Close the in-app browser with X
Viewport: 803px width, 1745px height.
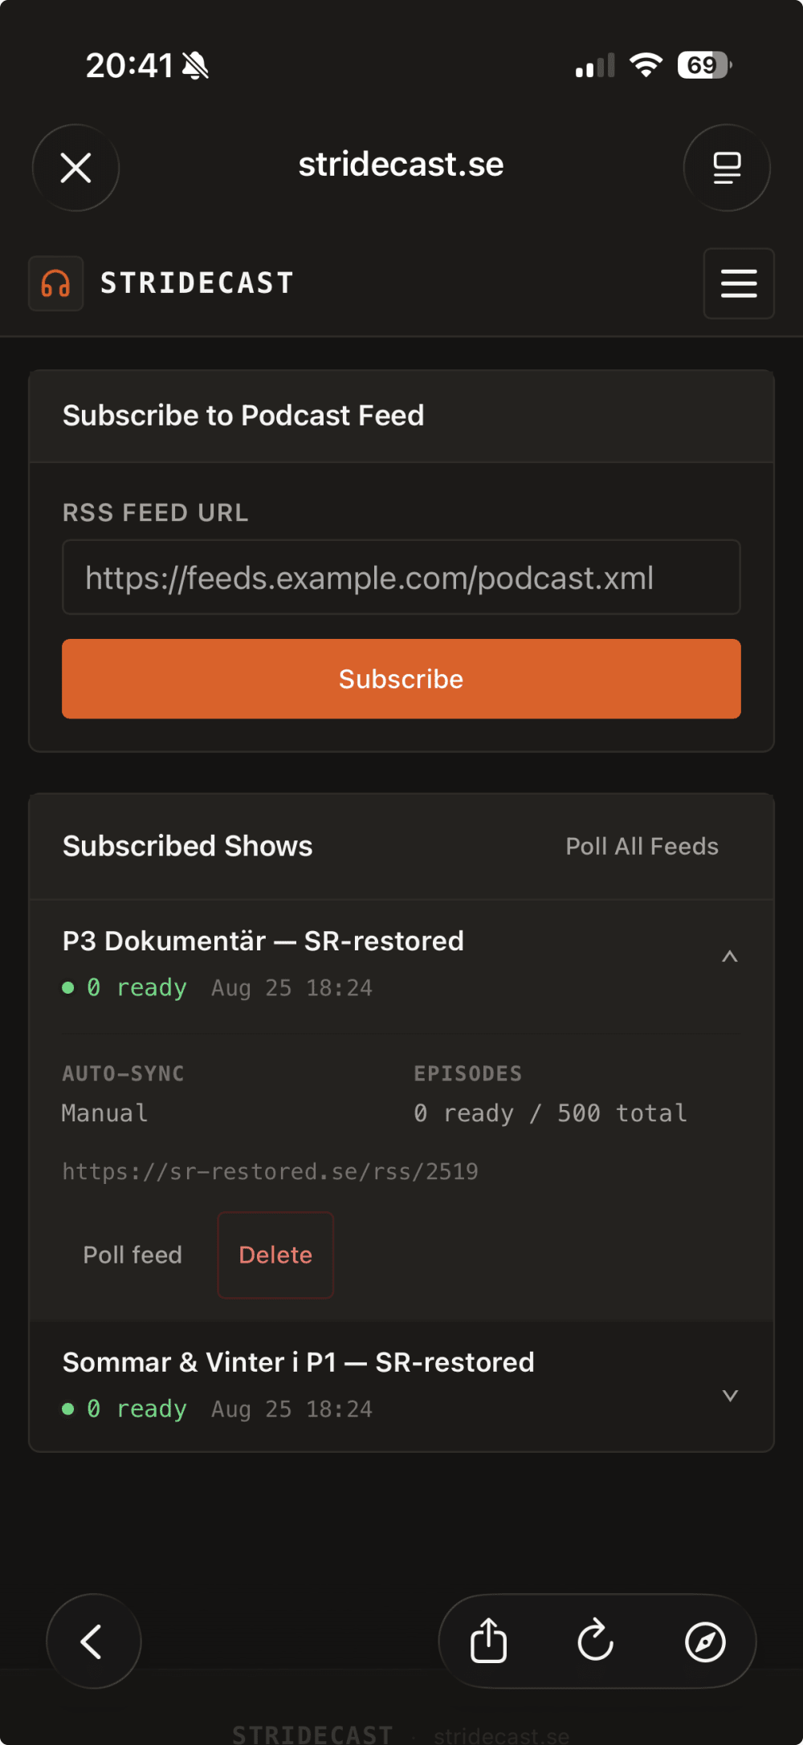point(76,168)
